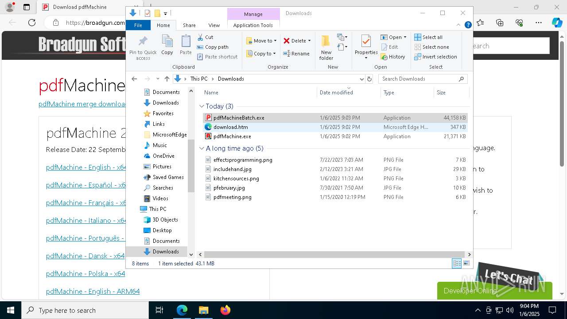Switch to the Home ribbon tab
Viewport: 567px width, 319px height.
163,25
